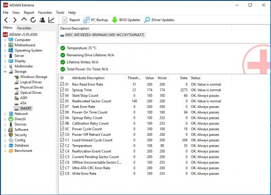Open the Tools menu
The height and width of the screenshot is (195, 271).
click(60, 13)
